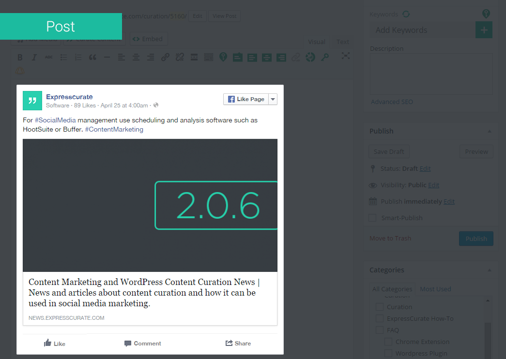Screen dimensions: 506x359
Task: Open the Expresscurate page name link
Action: click(x=69, y=97)
